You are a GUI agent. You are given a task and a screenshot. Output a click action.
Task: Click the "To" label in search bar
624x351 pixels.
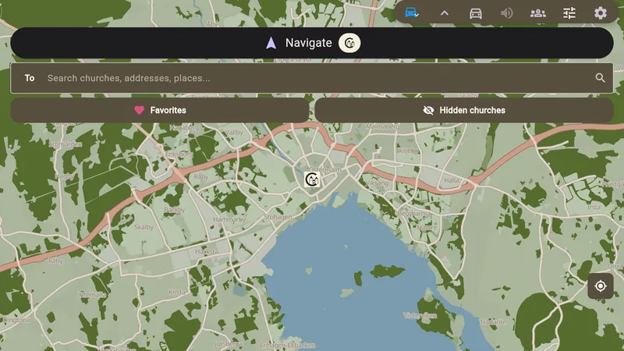(30, 78)
